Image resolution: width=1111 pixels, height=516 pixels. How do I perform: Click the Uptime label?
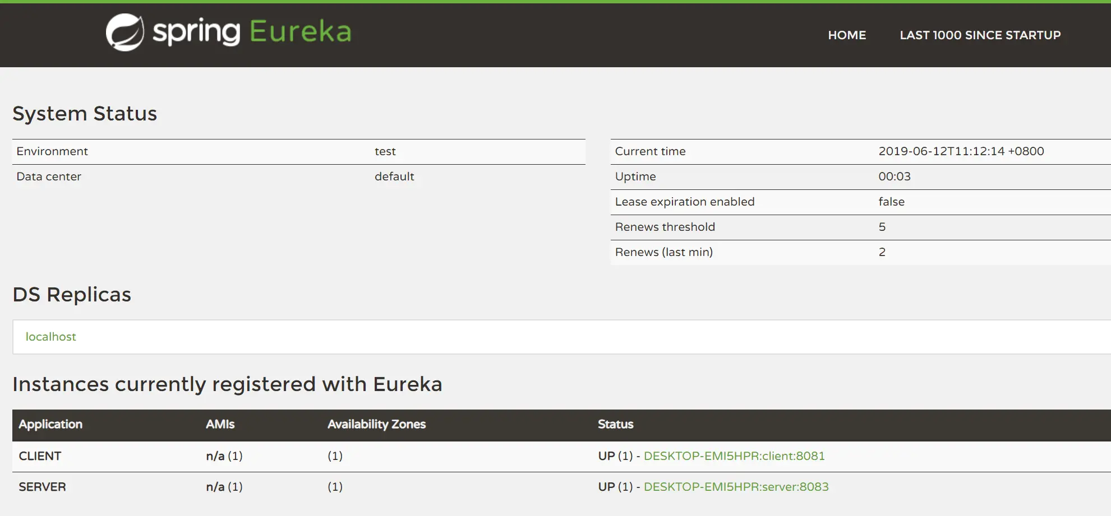point(635,176)
